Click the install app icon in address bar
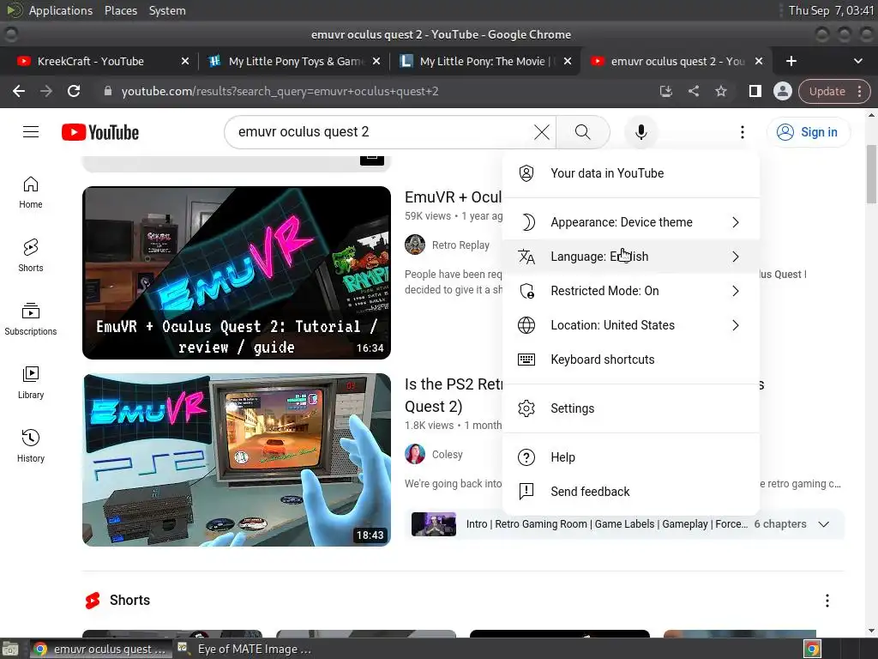Screen dimensions: 878x659 tap(665, 91)
